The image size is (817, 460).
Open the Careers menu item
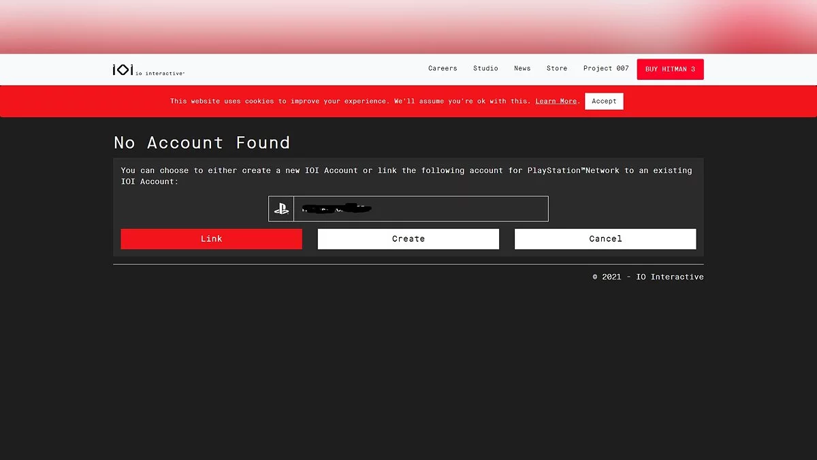[x=443, y=68]
